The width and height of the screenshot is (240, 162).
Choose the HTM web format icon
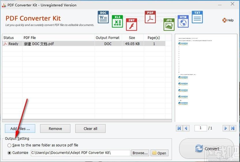point(183,21)
